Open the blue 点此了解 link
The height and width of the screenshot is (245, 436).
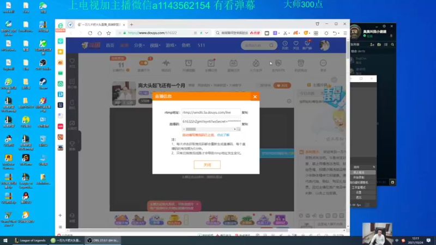(x=223, y=135)
